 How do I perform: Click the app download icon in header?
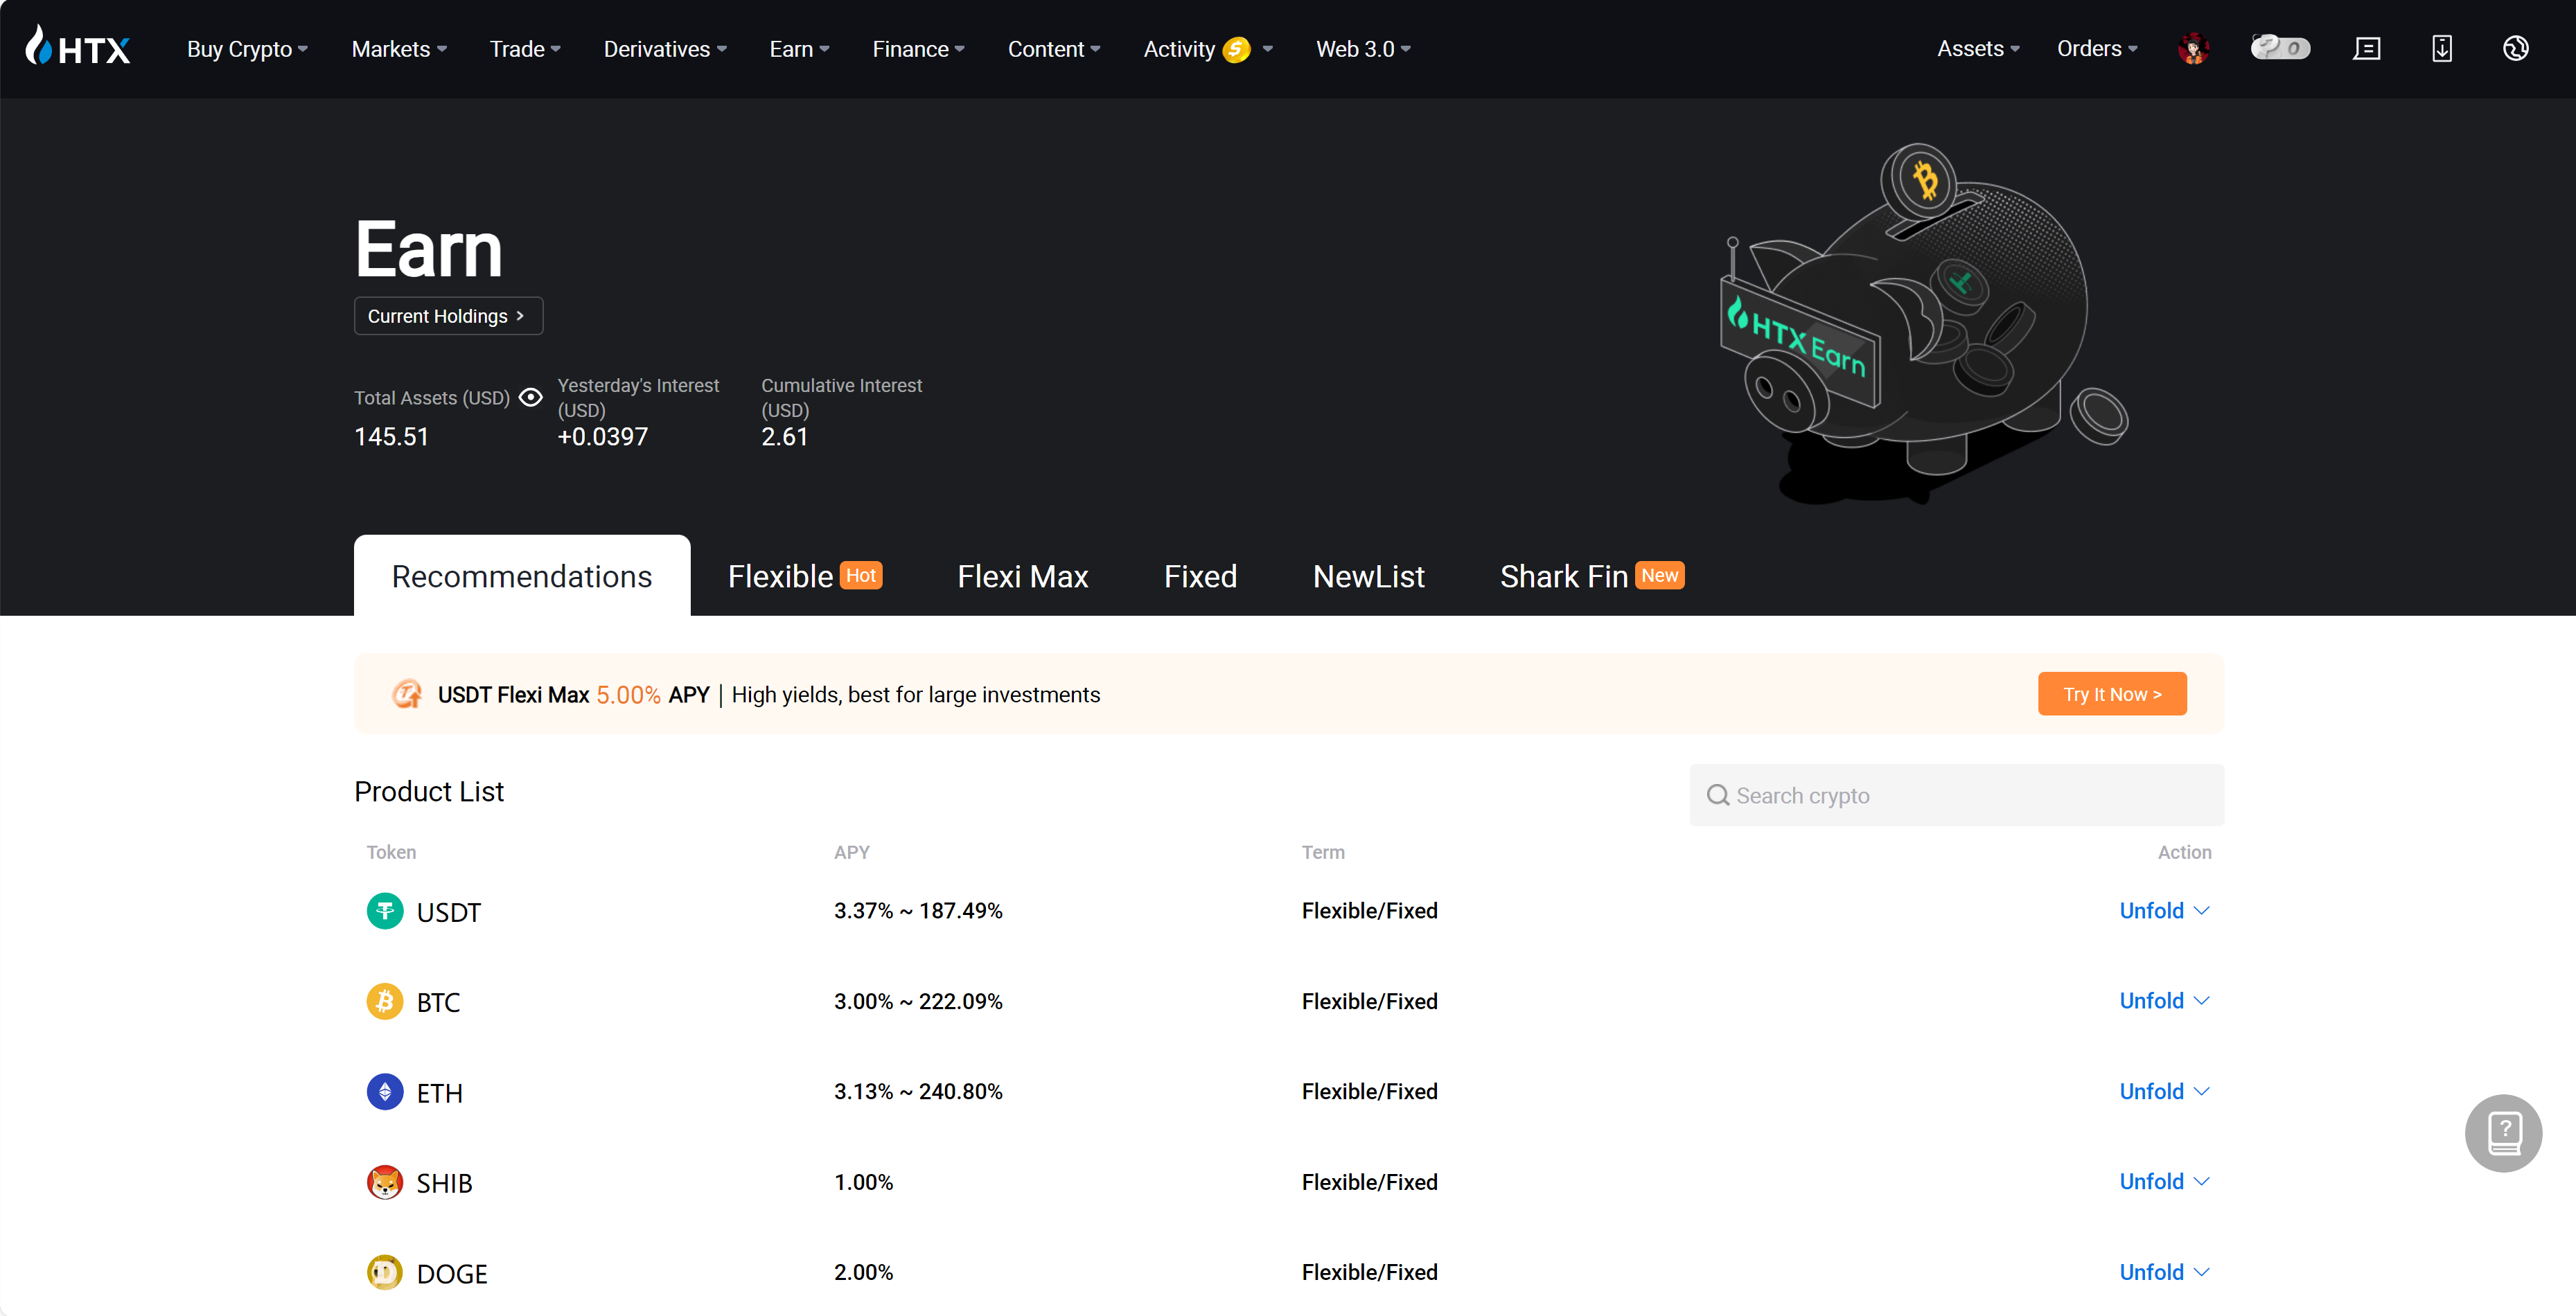point(2441,48)
